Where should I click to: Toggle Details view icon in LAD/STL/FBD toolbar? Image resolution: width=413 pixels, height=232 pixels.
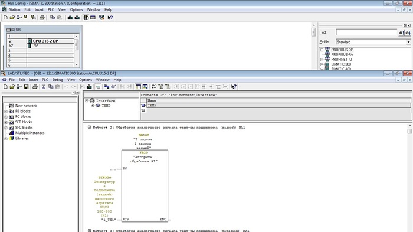pos(145,86)
